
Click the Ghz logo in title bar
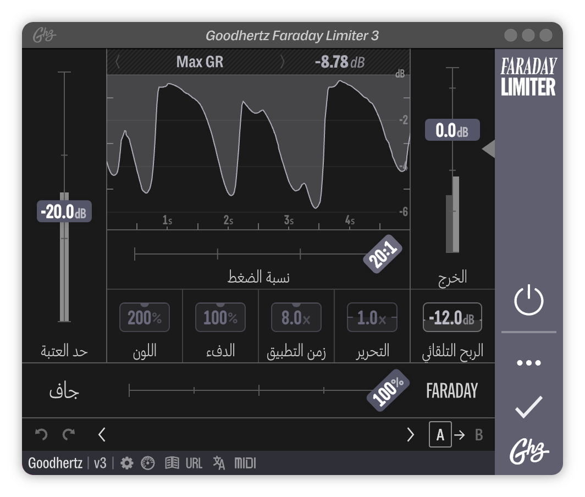[x=44, y=35]
